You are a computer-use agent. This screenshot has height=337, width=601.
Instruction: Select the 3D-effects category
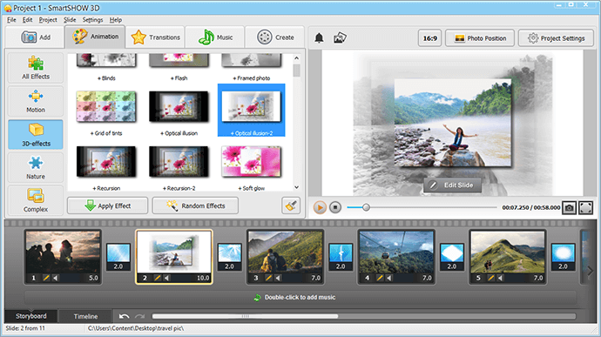36,135
